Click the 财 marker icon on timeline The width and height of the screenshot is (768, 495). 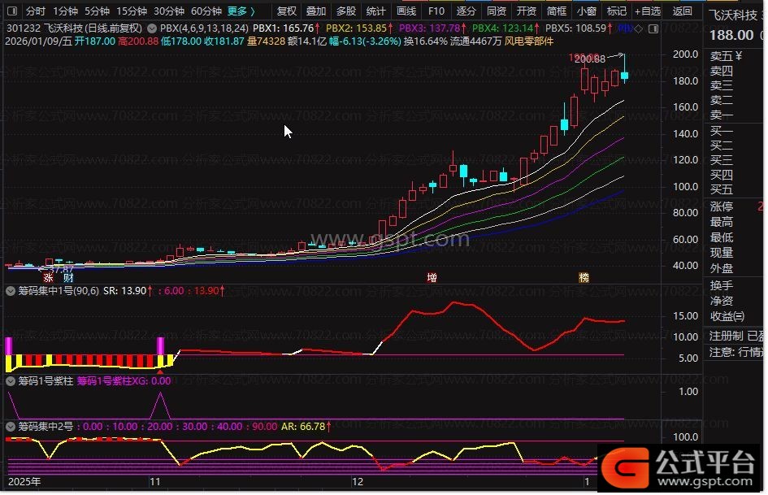[69, 277]
